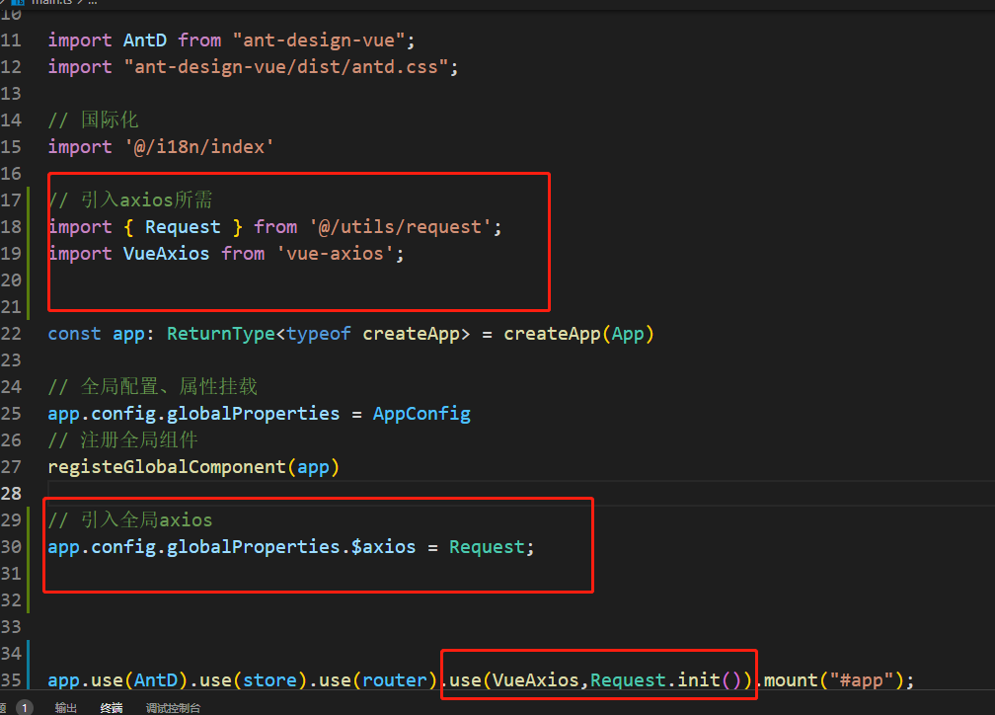This screenshot has width=995, height=715.
Task: Select the 终端 tab in the panel
Action: 112,707
